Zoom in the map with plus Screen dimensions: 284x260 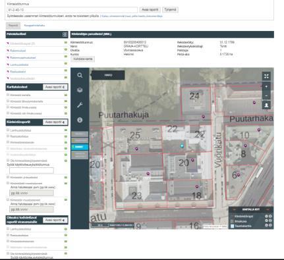coord(266,87)
